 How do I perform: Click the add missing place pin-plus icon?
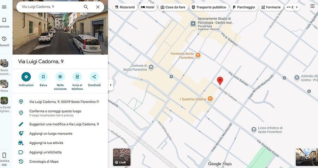click(x=21, y=133)
